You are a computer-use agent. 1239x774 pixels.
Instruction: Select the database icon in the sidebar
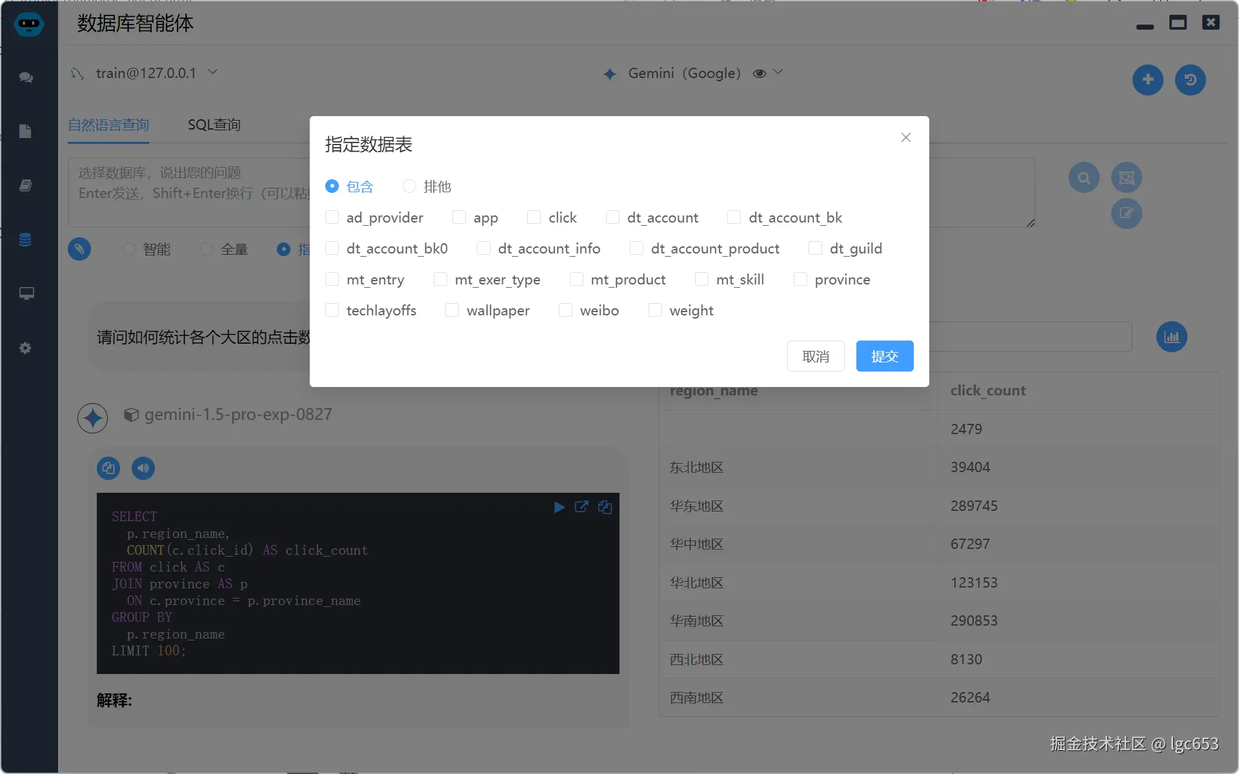pos(26,239)
